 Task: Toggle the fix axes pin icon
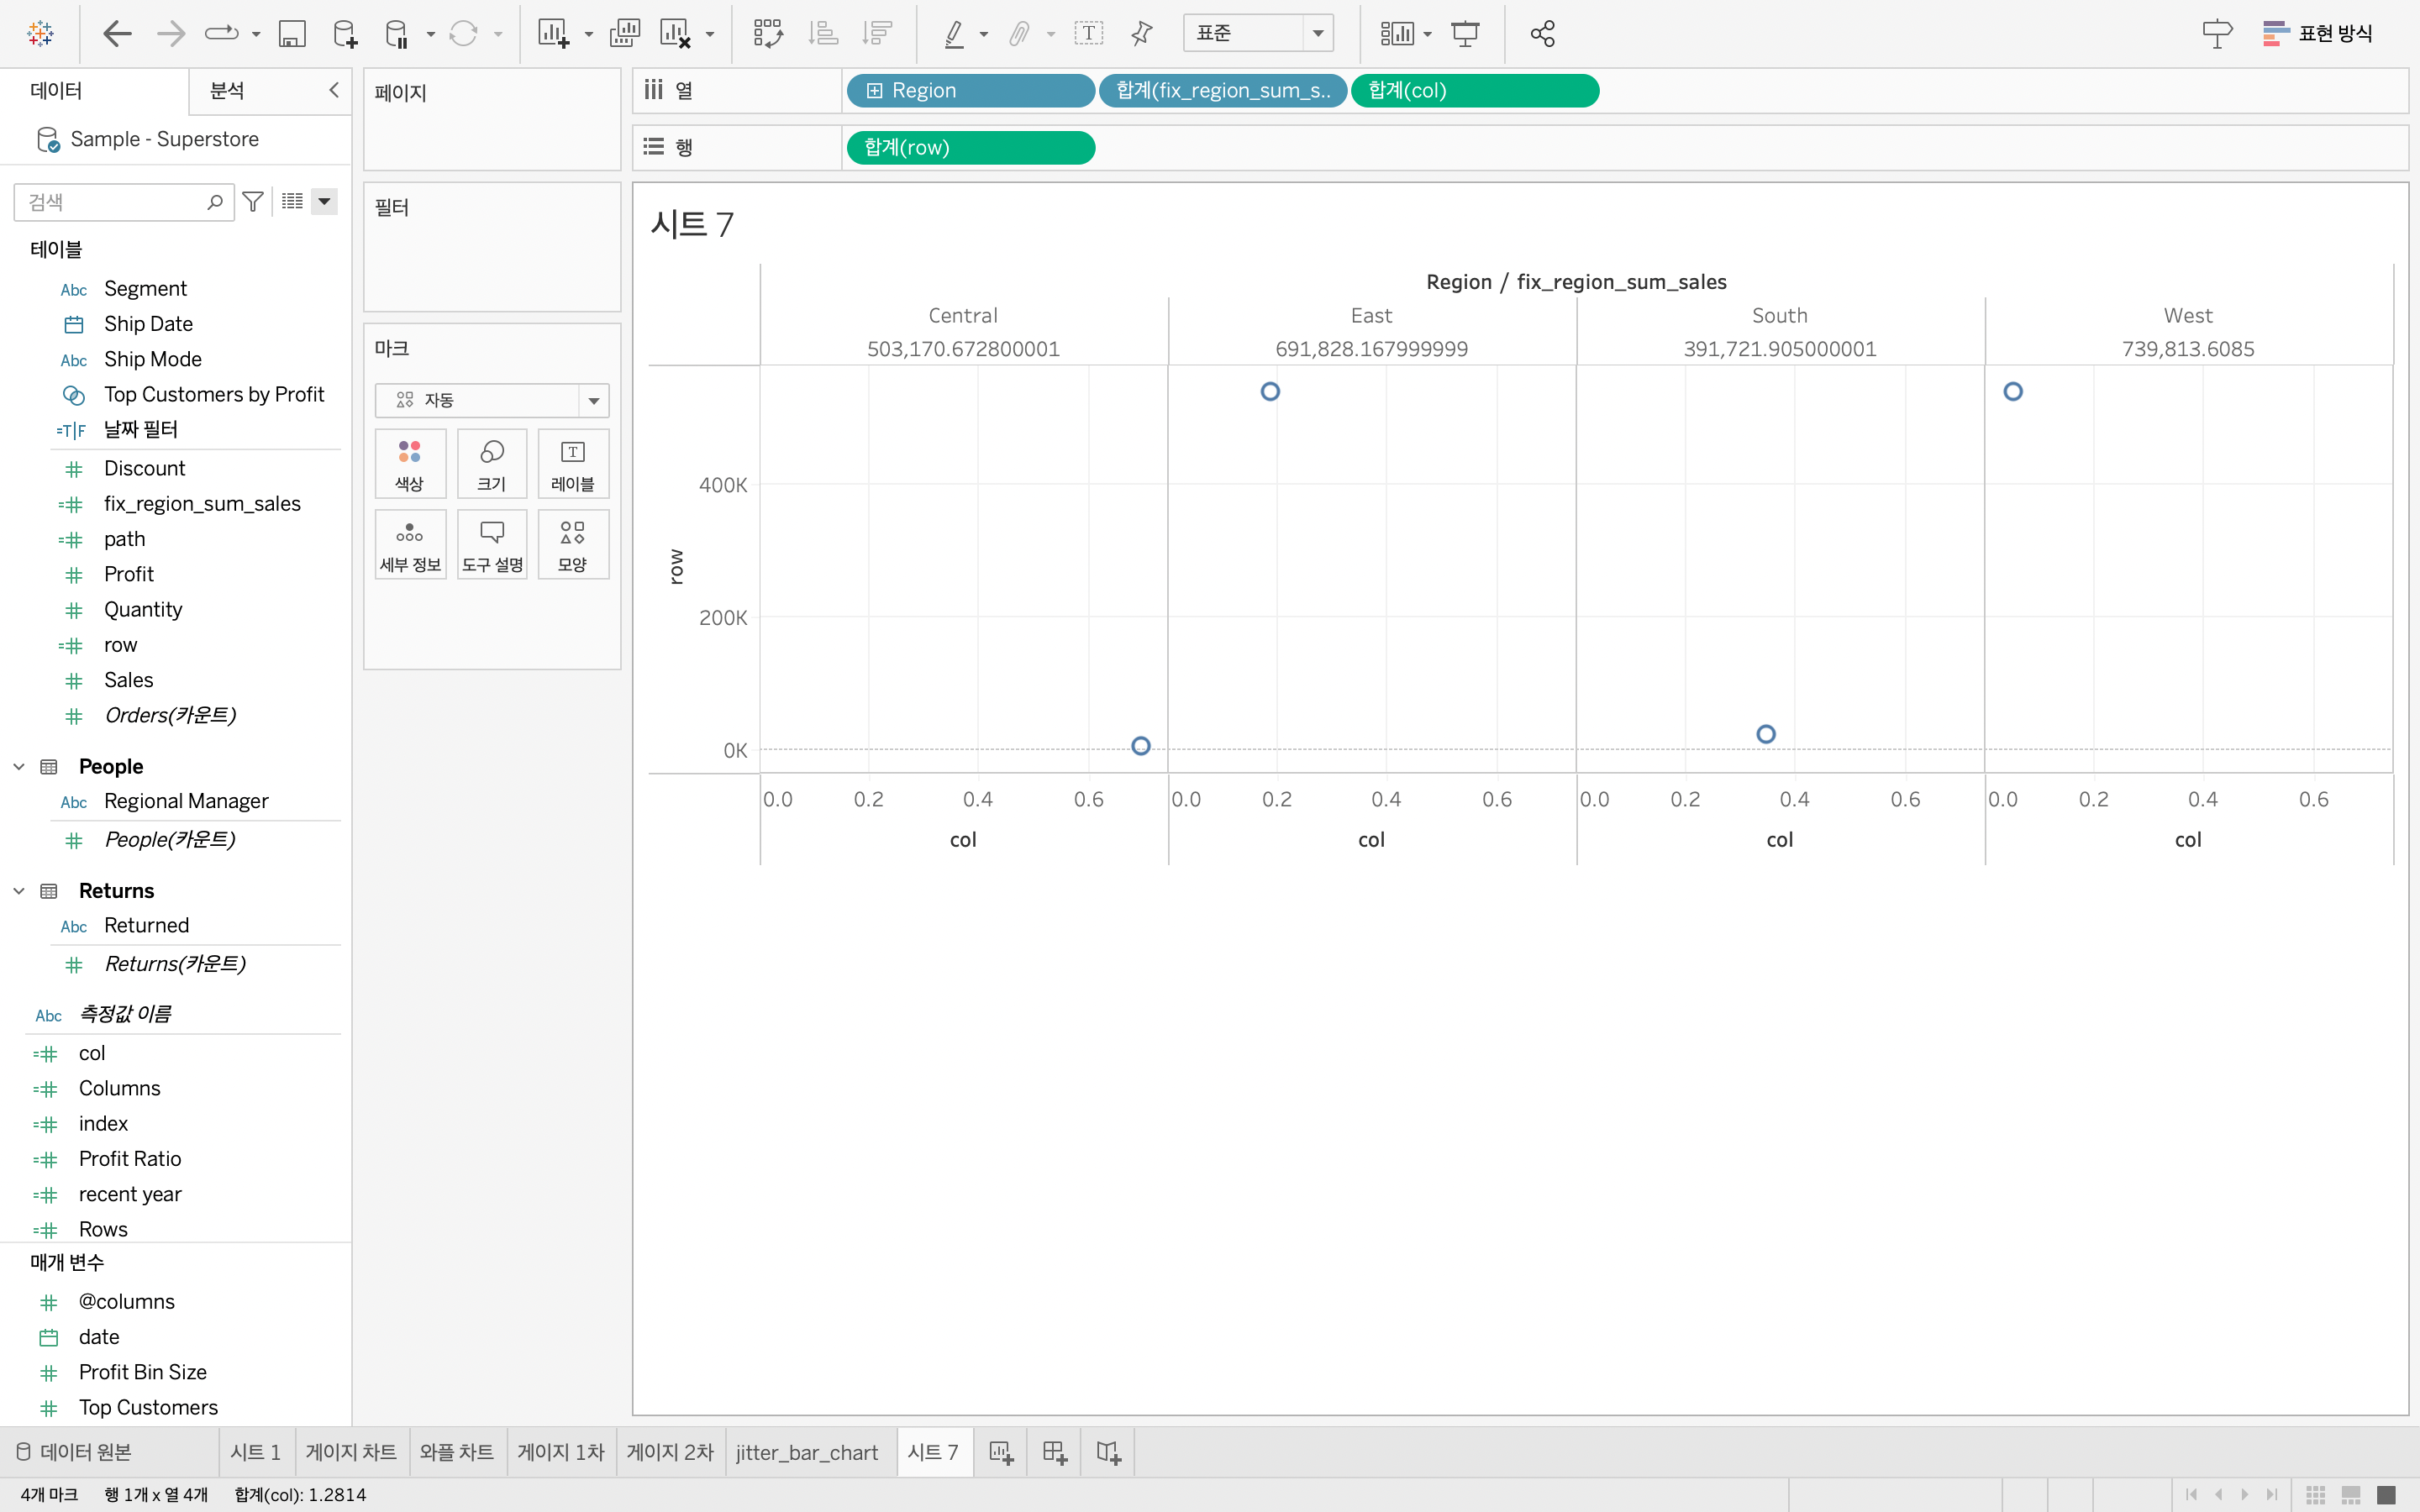1141,34
